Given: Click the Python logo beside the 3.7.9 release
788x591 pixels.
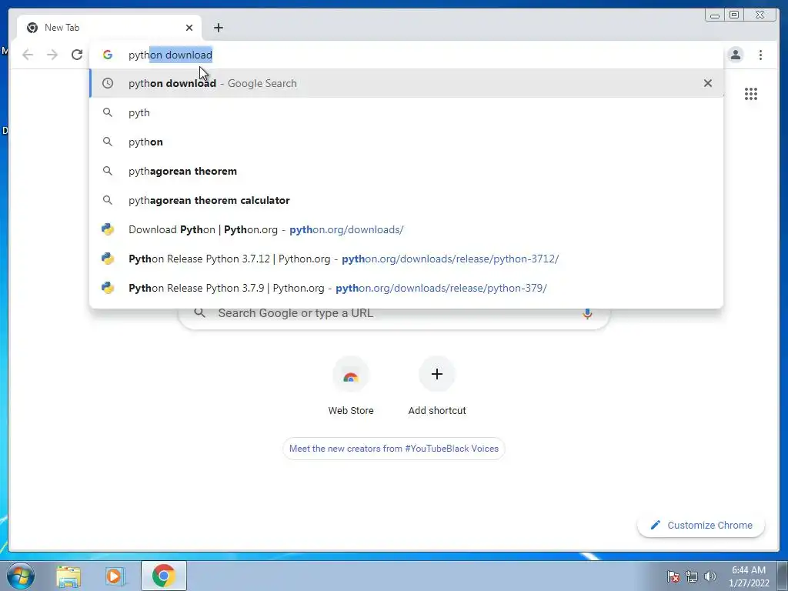Looking at the screenshot, I should point(108,288).
